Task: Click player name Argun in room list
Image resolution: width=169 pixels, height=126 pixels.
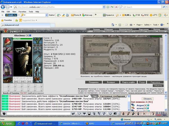Action: coord(140,105)
